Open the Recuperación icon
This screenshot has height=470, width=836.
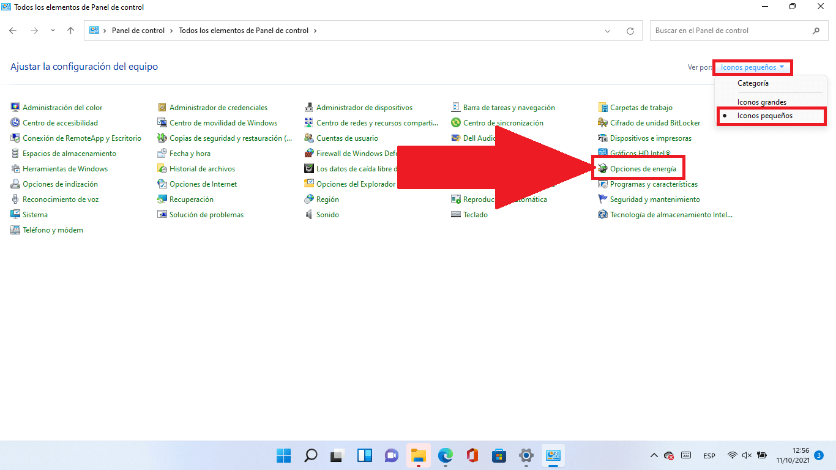162,200
